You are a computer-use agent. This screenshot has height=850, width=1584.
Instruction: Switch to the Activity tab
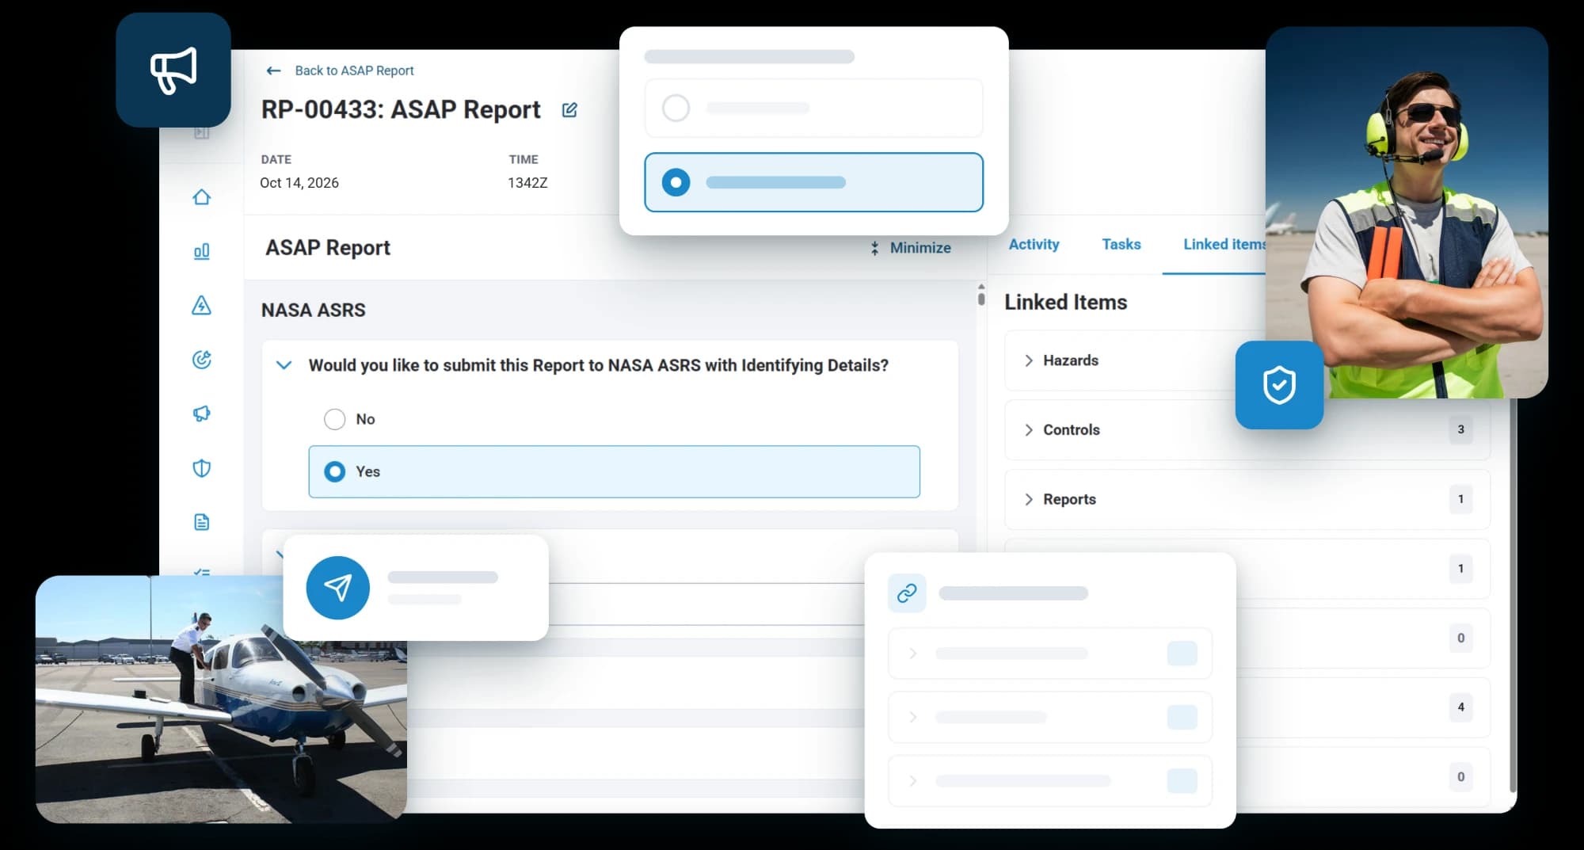pyautogui.click(x=1034, y=245)
